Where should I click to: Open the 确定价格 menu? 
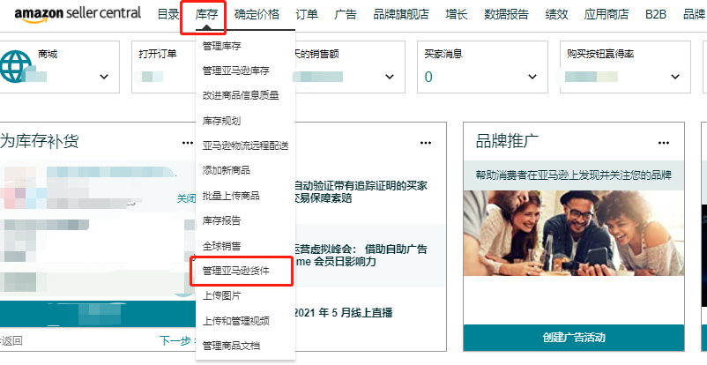(257, 14)
